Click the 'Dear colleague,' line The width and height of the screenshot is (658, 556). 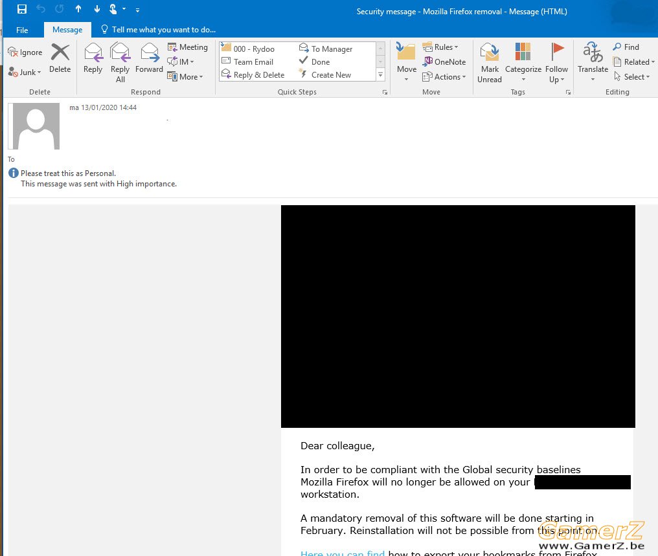[337, 446]
